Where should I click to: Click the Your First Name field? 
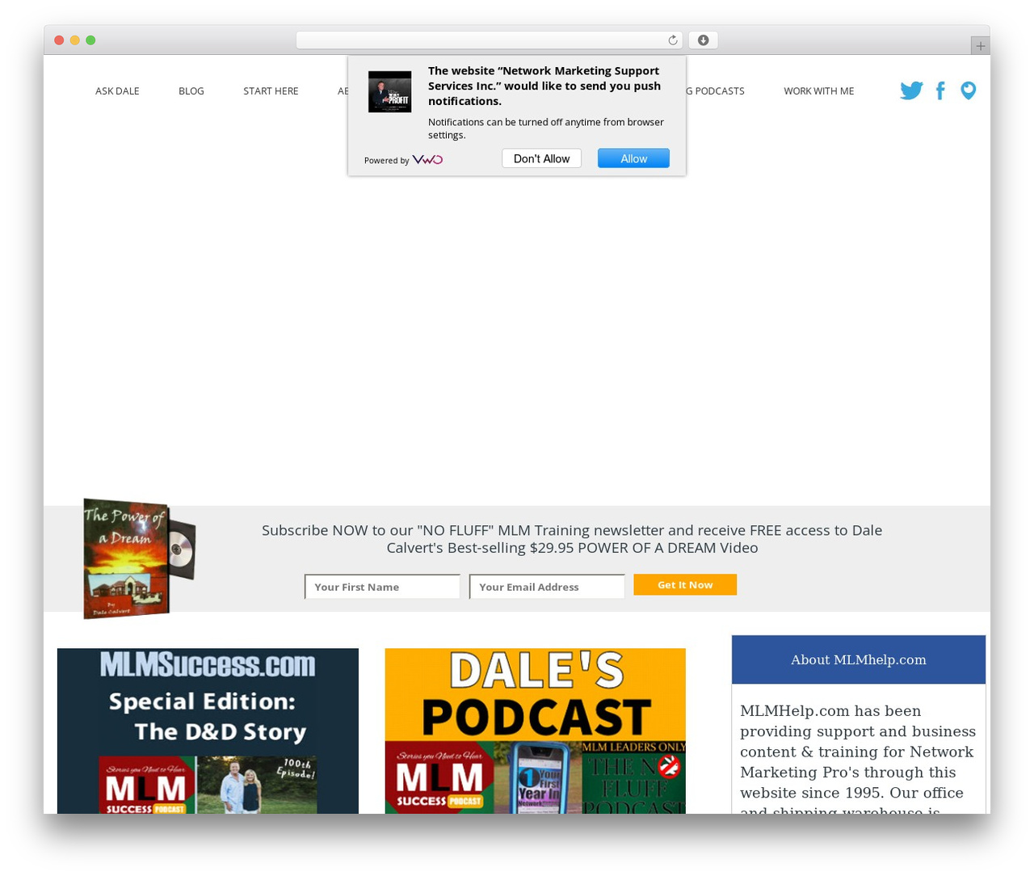tap(382, 587)
